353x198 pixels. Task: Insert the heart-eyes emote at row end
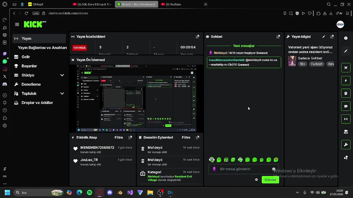click(x=276, y=160)
